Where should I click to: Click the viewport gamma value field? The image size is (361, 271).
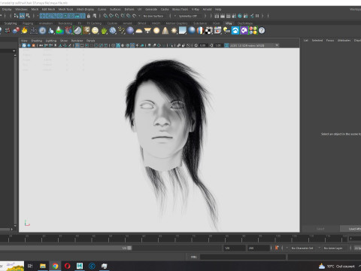pyautogui.click(x=217, y=45)
